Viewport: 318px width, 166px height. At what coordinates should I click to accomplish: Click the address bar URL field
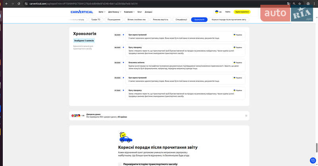[x=119, y=3]
